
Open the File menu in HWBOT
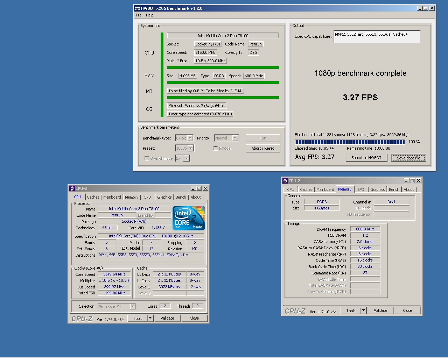coord(139,15)
